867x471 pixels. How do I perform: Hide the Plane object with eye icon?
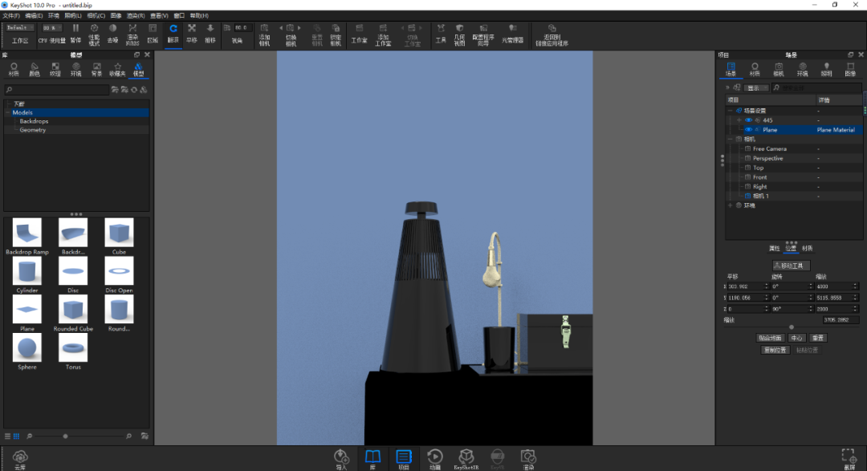pos(748,130)
